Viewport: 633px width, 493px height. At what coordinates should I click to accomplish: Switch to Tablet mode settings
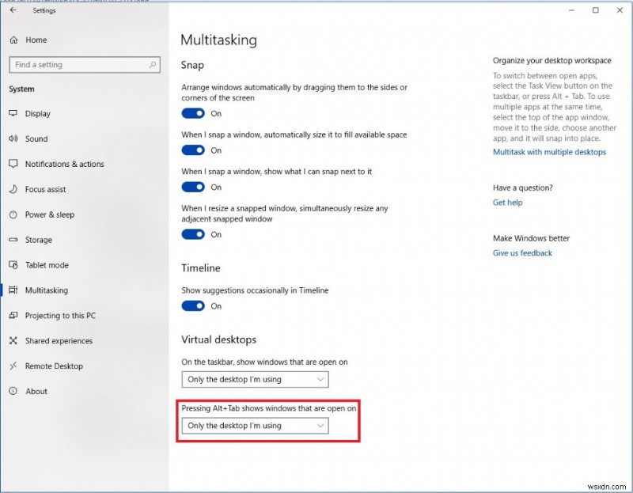pyautogui.click(x=47, y=265)
